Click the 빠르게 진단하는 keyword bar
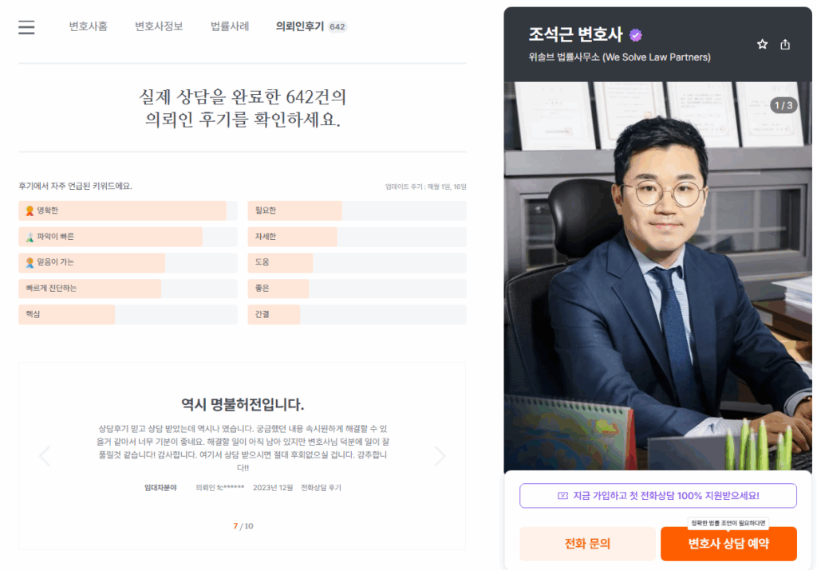The width and height of the screenshot is (817, 570). [x=128, y=289]
